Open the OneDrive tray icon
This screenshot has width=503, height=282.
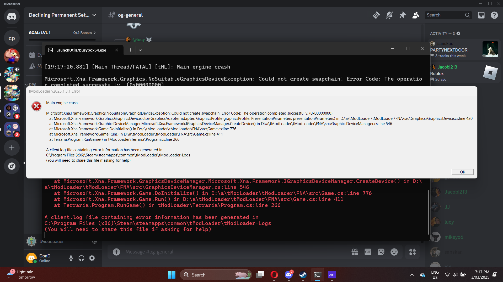[422, 275]
